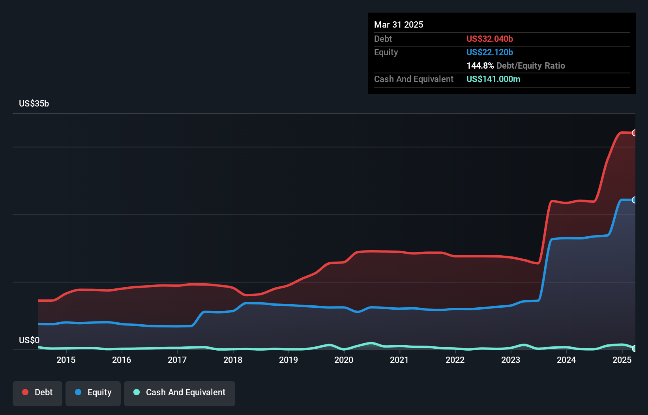The width and height of the screenshot is (648, 415).
Task: Click the 2017 x-axis label
Action: click(x=177, y=360)
